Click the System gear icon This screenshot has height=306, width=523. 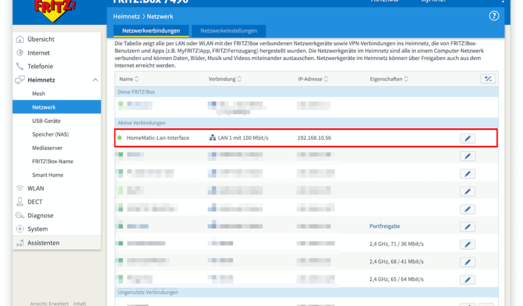(20, 229)
